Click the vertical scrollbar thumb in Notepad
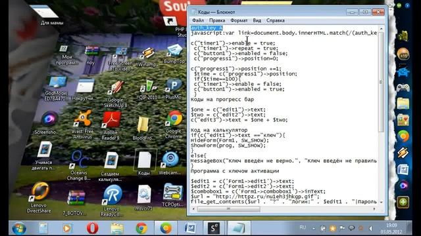 [381, 82]
